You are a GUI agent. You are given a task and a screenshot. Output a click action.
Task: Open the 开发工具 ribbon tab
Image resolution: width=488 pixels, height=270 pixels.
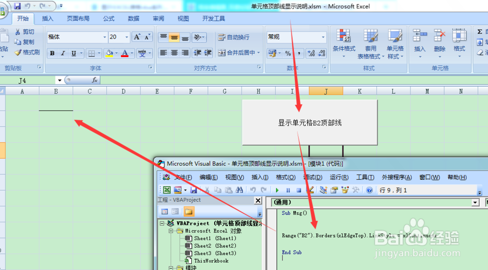[214, 19]
